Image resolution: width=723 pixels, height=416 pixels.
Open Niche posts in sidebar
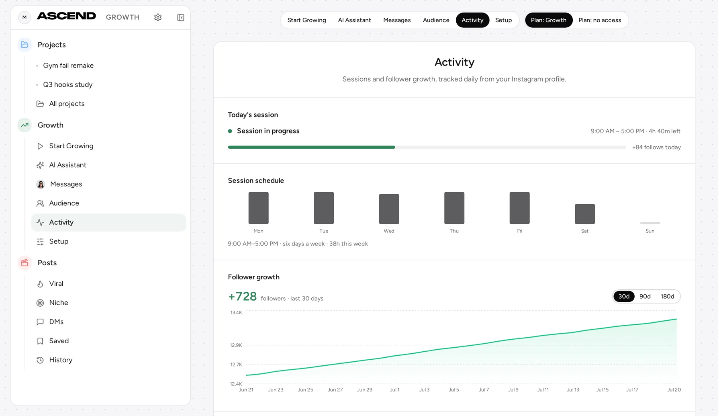point(109,303)
